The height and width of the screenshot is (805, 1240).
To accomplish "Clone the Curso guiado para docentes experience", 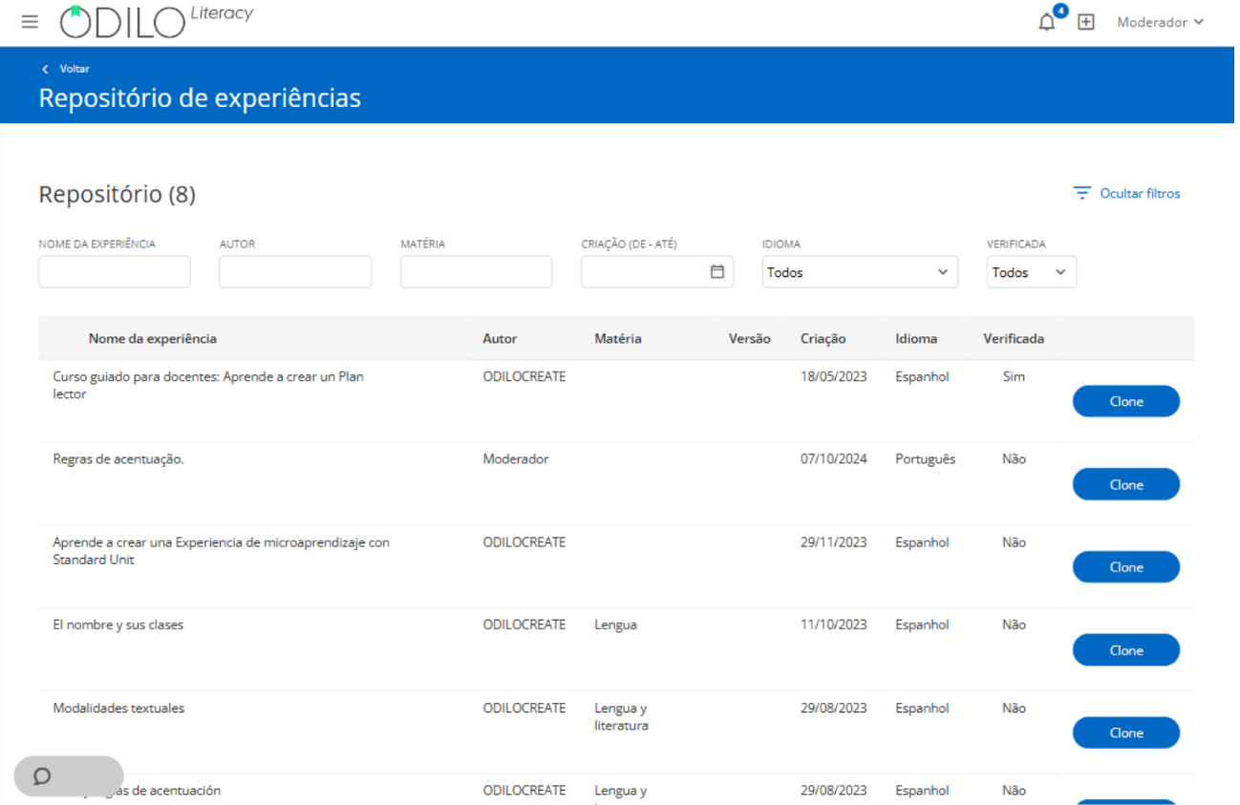I will pyautogui.click(x=1126, y=401).
